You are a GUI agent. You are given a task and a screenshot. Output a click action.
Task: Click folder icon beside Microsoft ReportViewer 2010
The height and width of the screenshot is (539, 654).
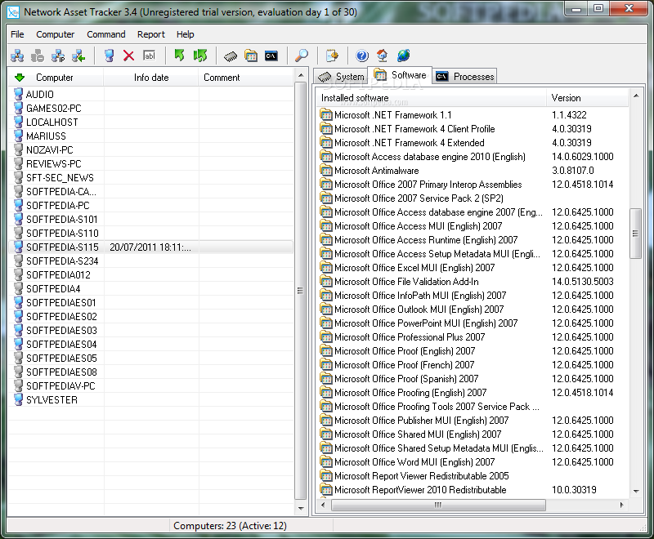(x=326, y=489)
